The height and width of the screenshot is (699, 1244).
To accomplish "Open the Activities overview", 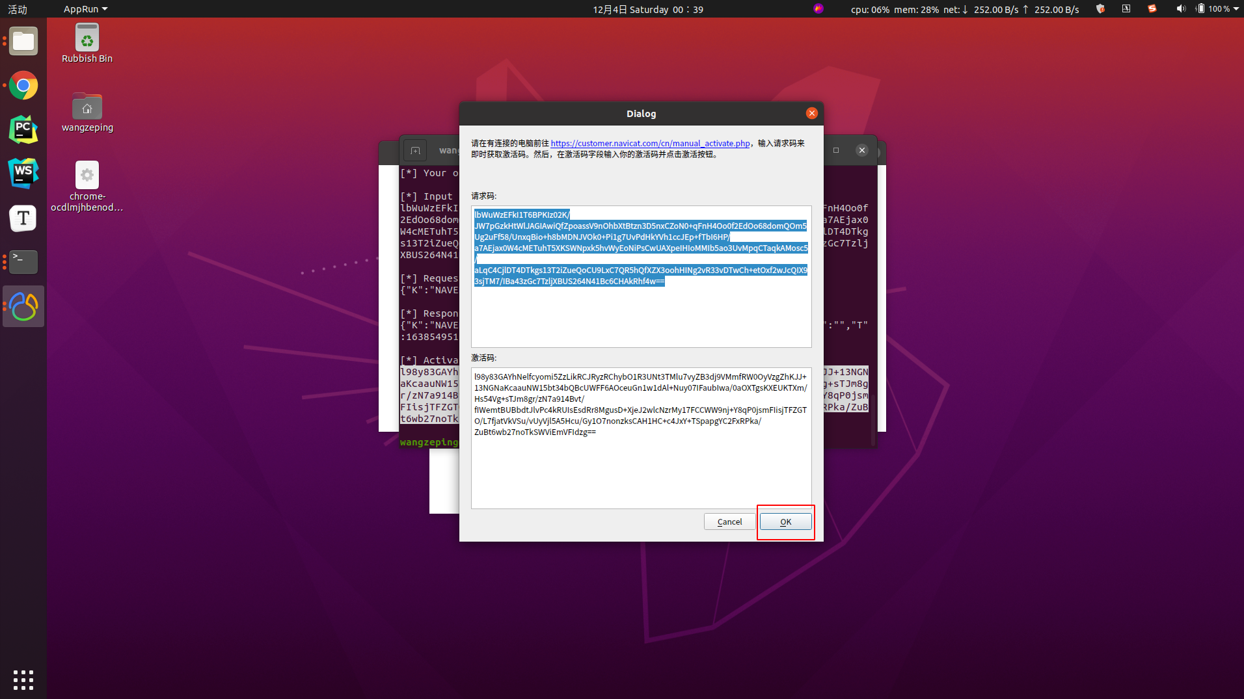I will [18, 9].
